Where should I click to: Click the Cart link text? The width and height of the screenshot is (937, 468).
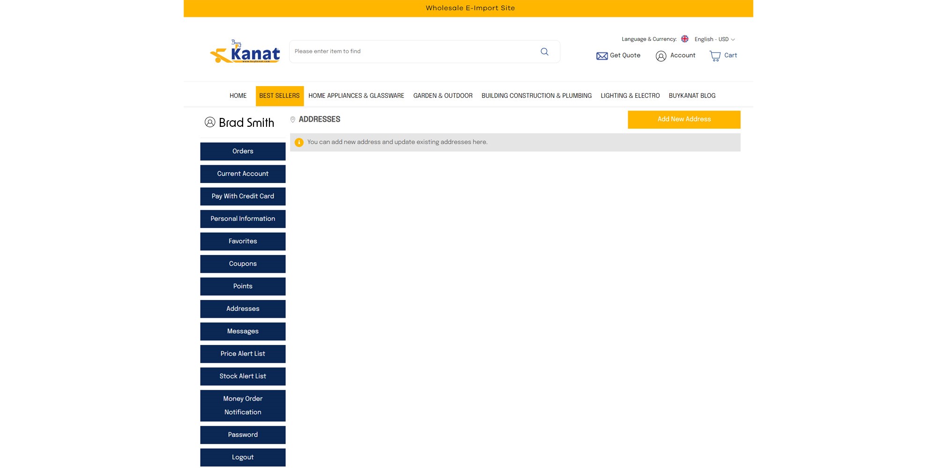pyautogui.click(x=730, y=55)
